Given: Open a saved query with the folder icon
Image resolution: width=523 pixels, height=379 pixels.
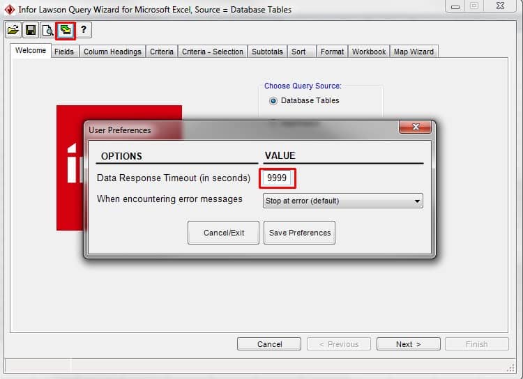Looking at the screenshot, I should click(13, 31).
